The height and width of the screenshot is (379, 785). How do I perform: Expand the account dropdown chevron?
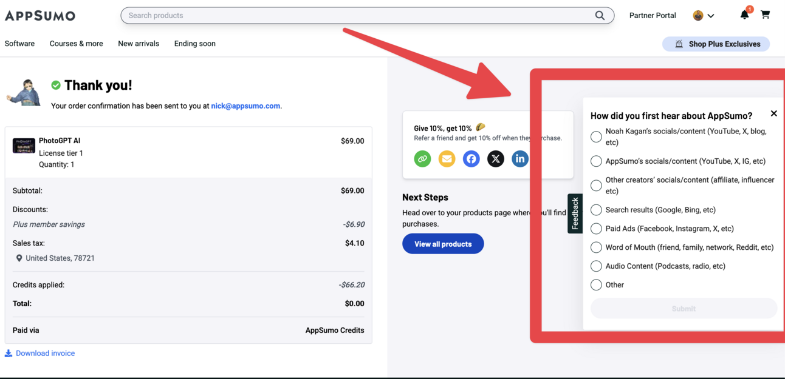(x=711, y=16)
